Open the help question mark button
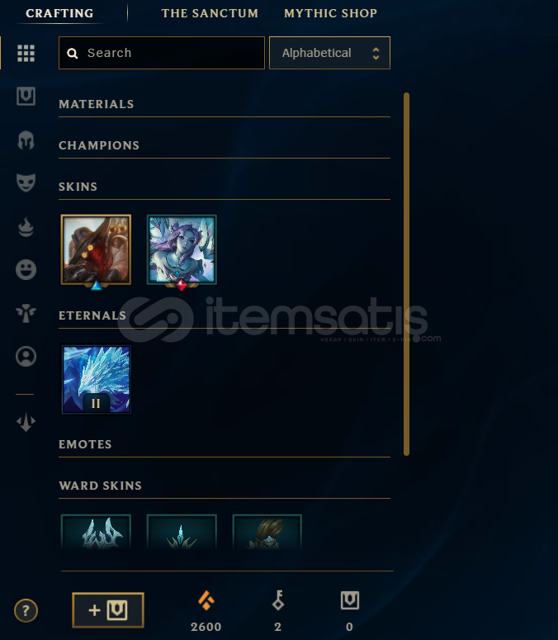Screen dimensions: 558x640 click(26, 610)
